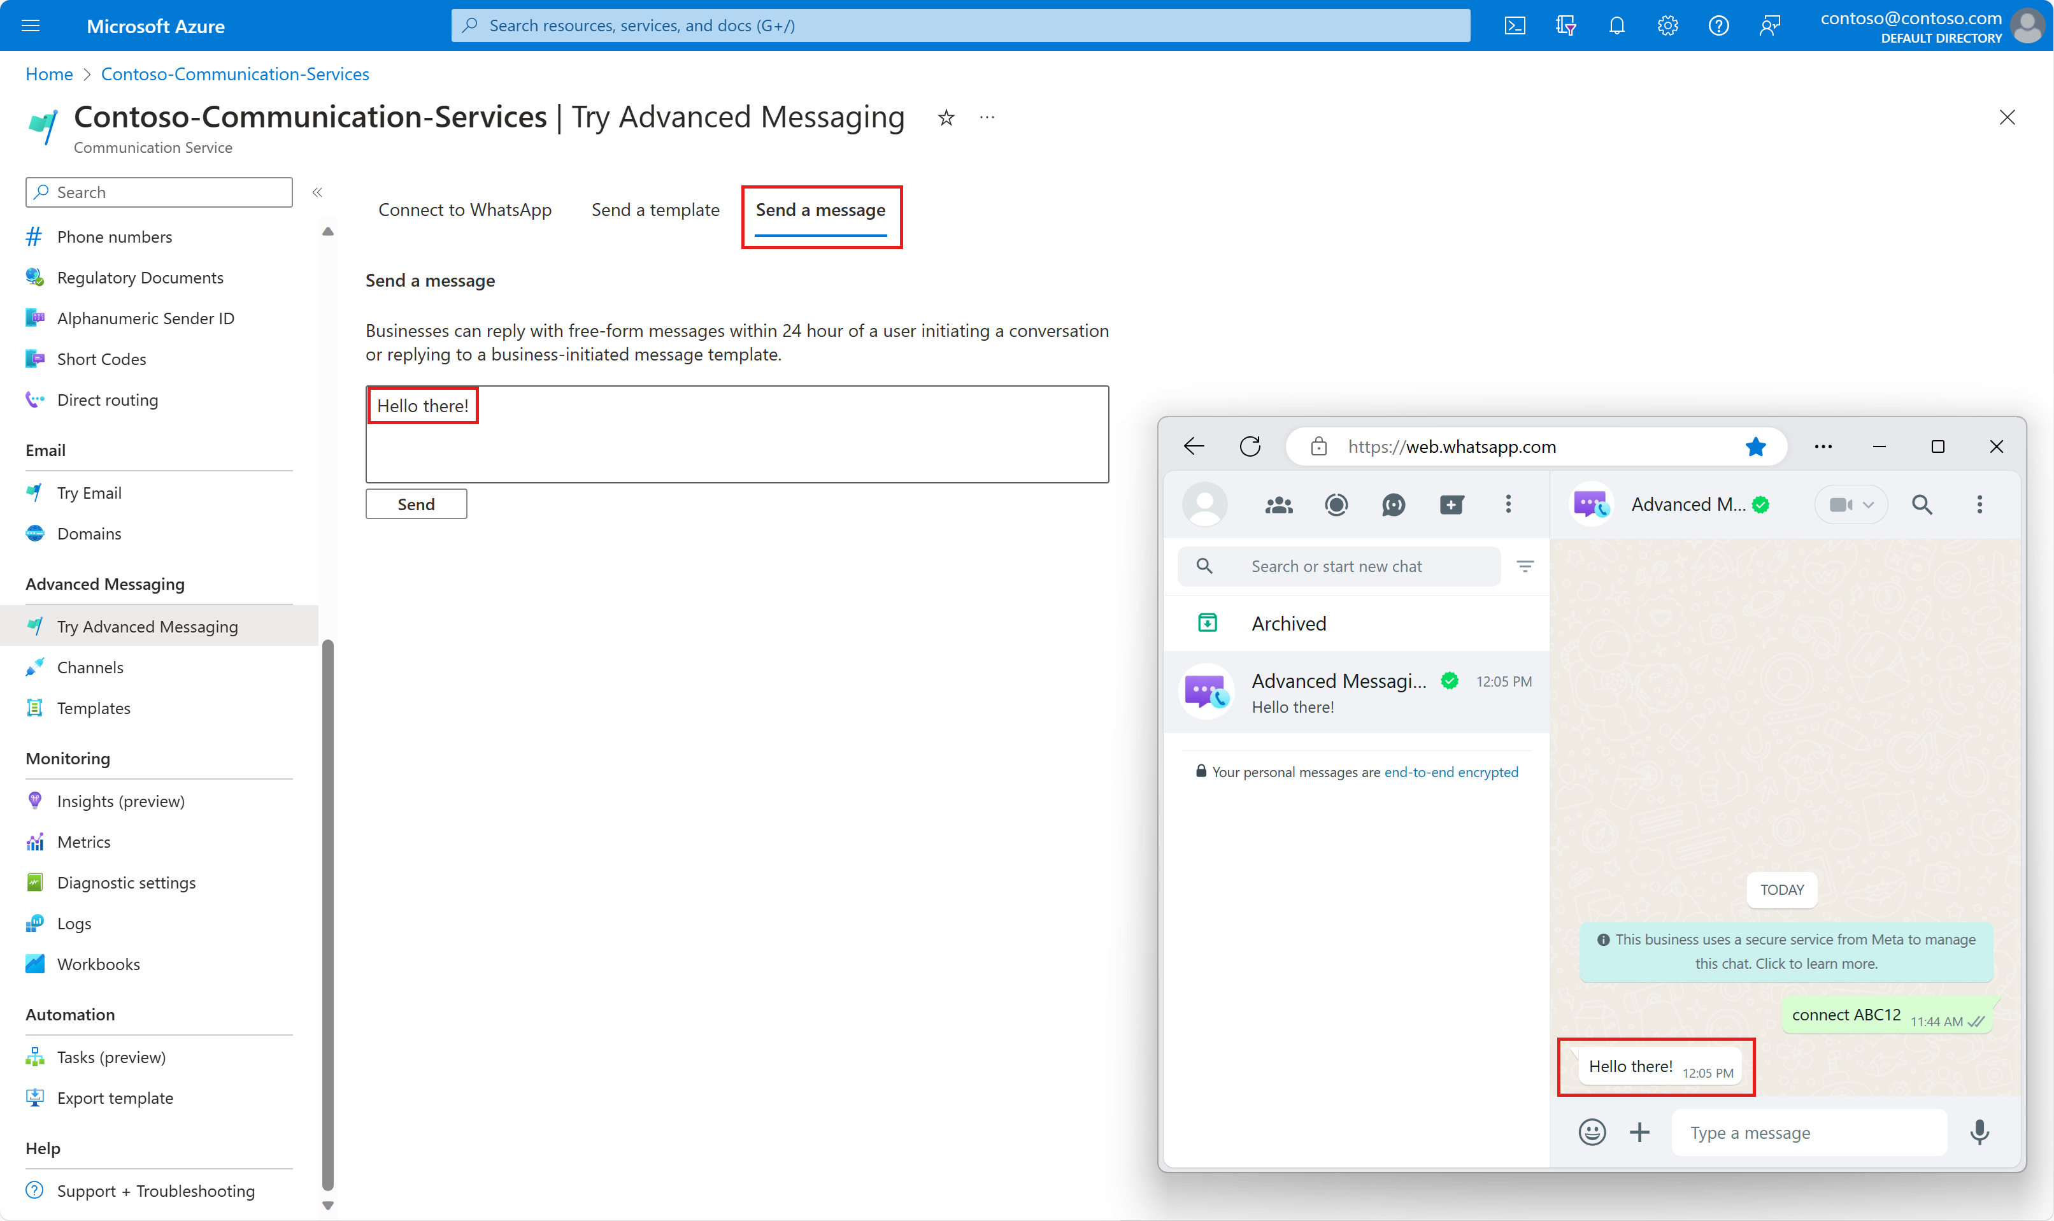Open the Azure portal hamburger menu

(x=31, y=25)
